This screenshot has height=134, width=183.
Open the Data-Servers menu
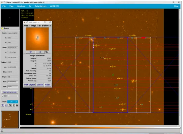coord(40,6)
